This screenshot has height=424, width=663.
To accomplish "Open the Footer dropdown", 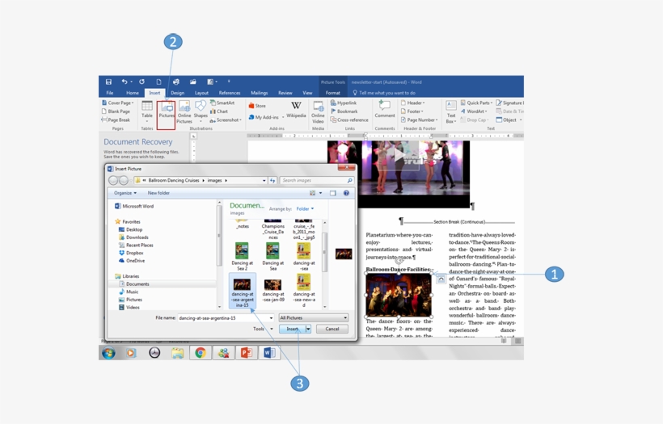I will click(412, 111).
